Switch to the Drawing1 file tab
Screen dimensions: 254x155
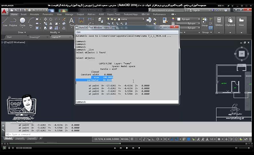[x=35, y=37]
